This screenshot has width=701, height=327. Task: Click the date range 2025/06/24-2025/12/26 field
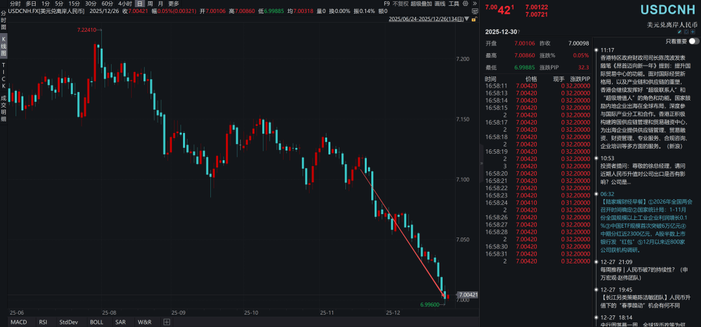point(425,19)
